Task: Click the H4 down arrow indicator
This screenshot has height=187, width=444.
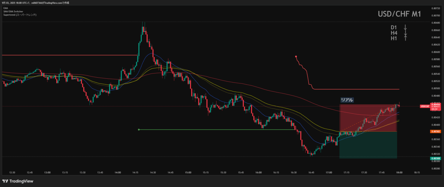Action: tap(405, 33)
